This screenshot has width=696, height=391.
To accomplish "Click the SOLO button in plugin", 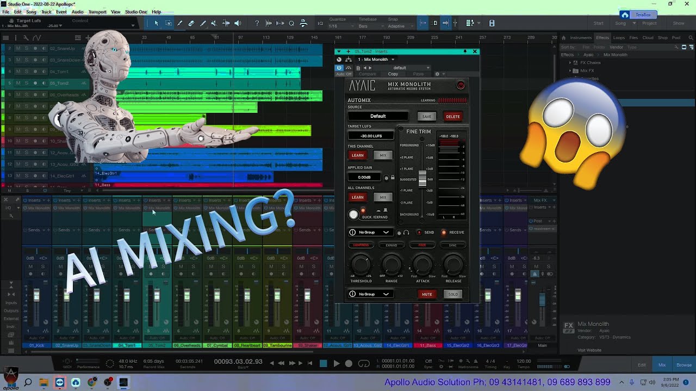I will 453,294.
